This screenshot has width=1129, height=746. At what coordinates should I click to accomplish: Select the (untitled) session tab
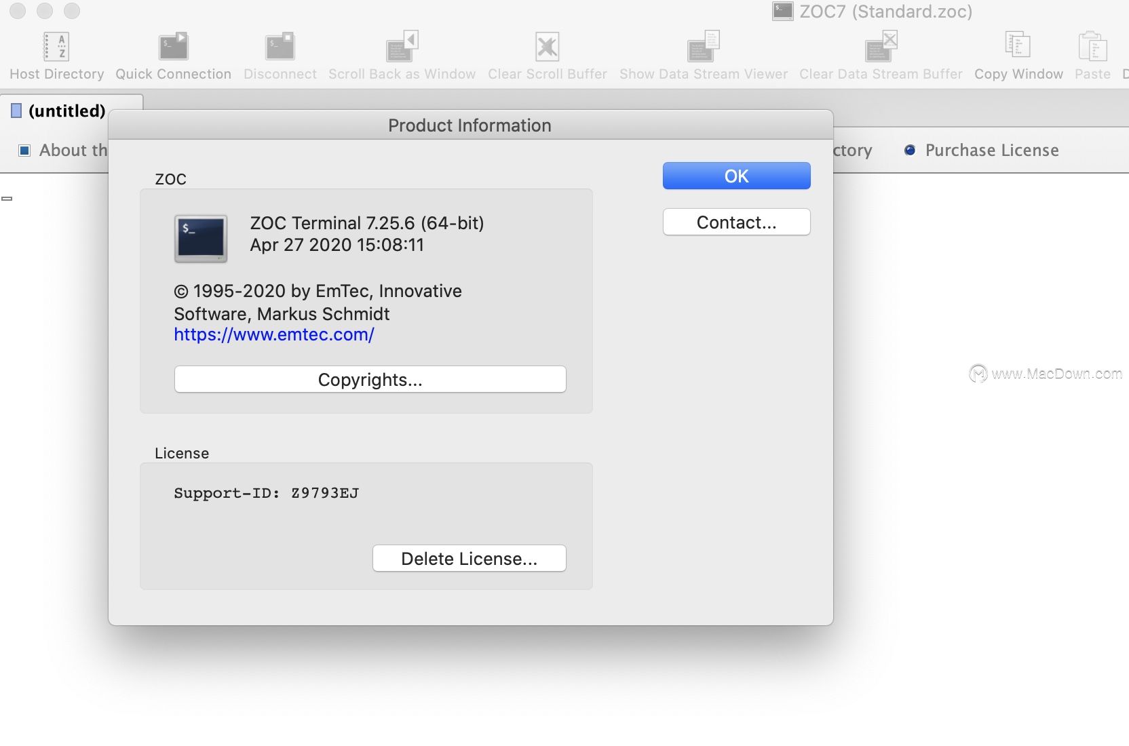[x=72, y=111]
